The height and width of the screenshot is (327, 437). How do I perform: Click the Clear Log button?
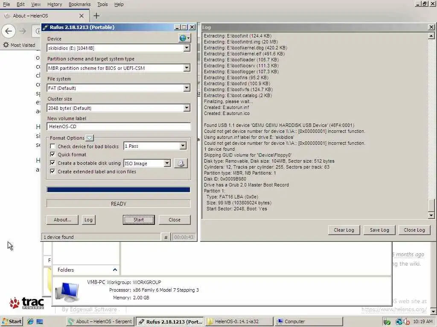pos(344,230)
